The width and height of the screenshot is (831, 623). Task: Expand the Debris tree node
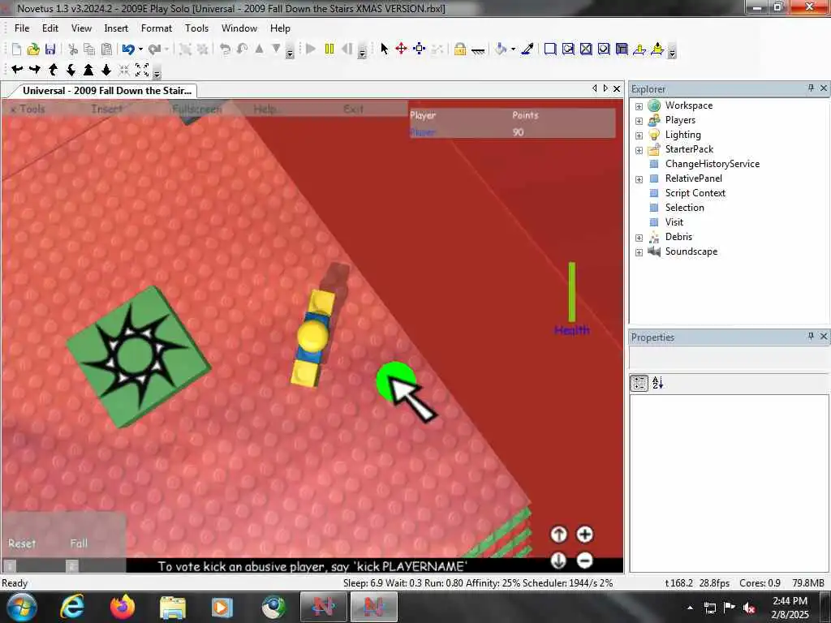pyautogui.click(x=639, y=238)
